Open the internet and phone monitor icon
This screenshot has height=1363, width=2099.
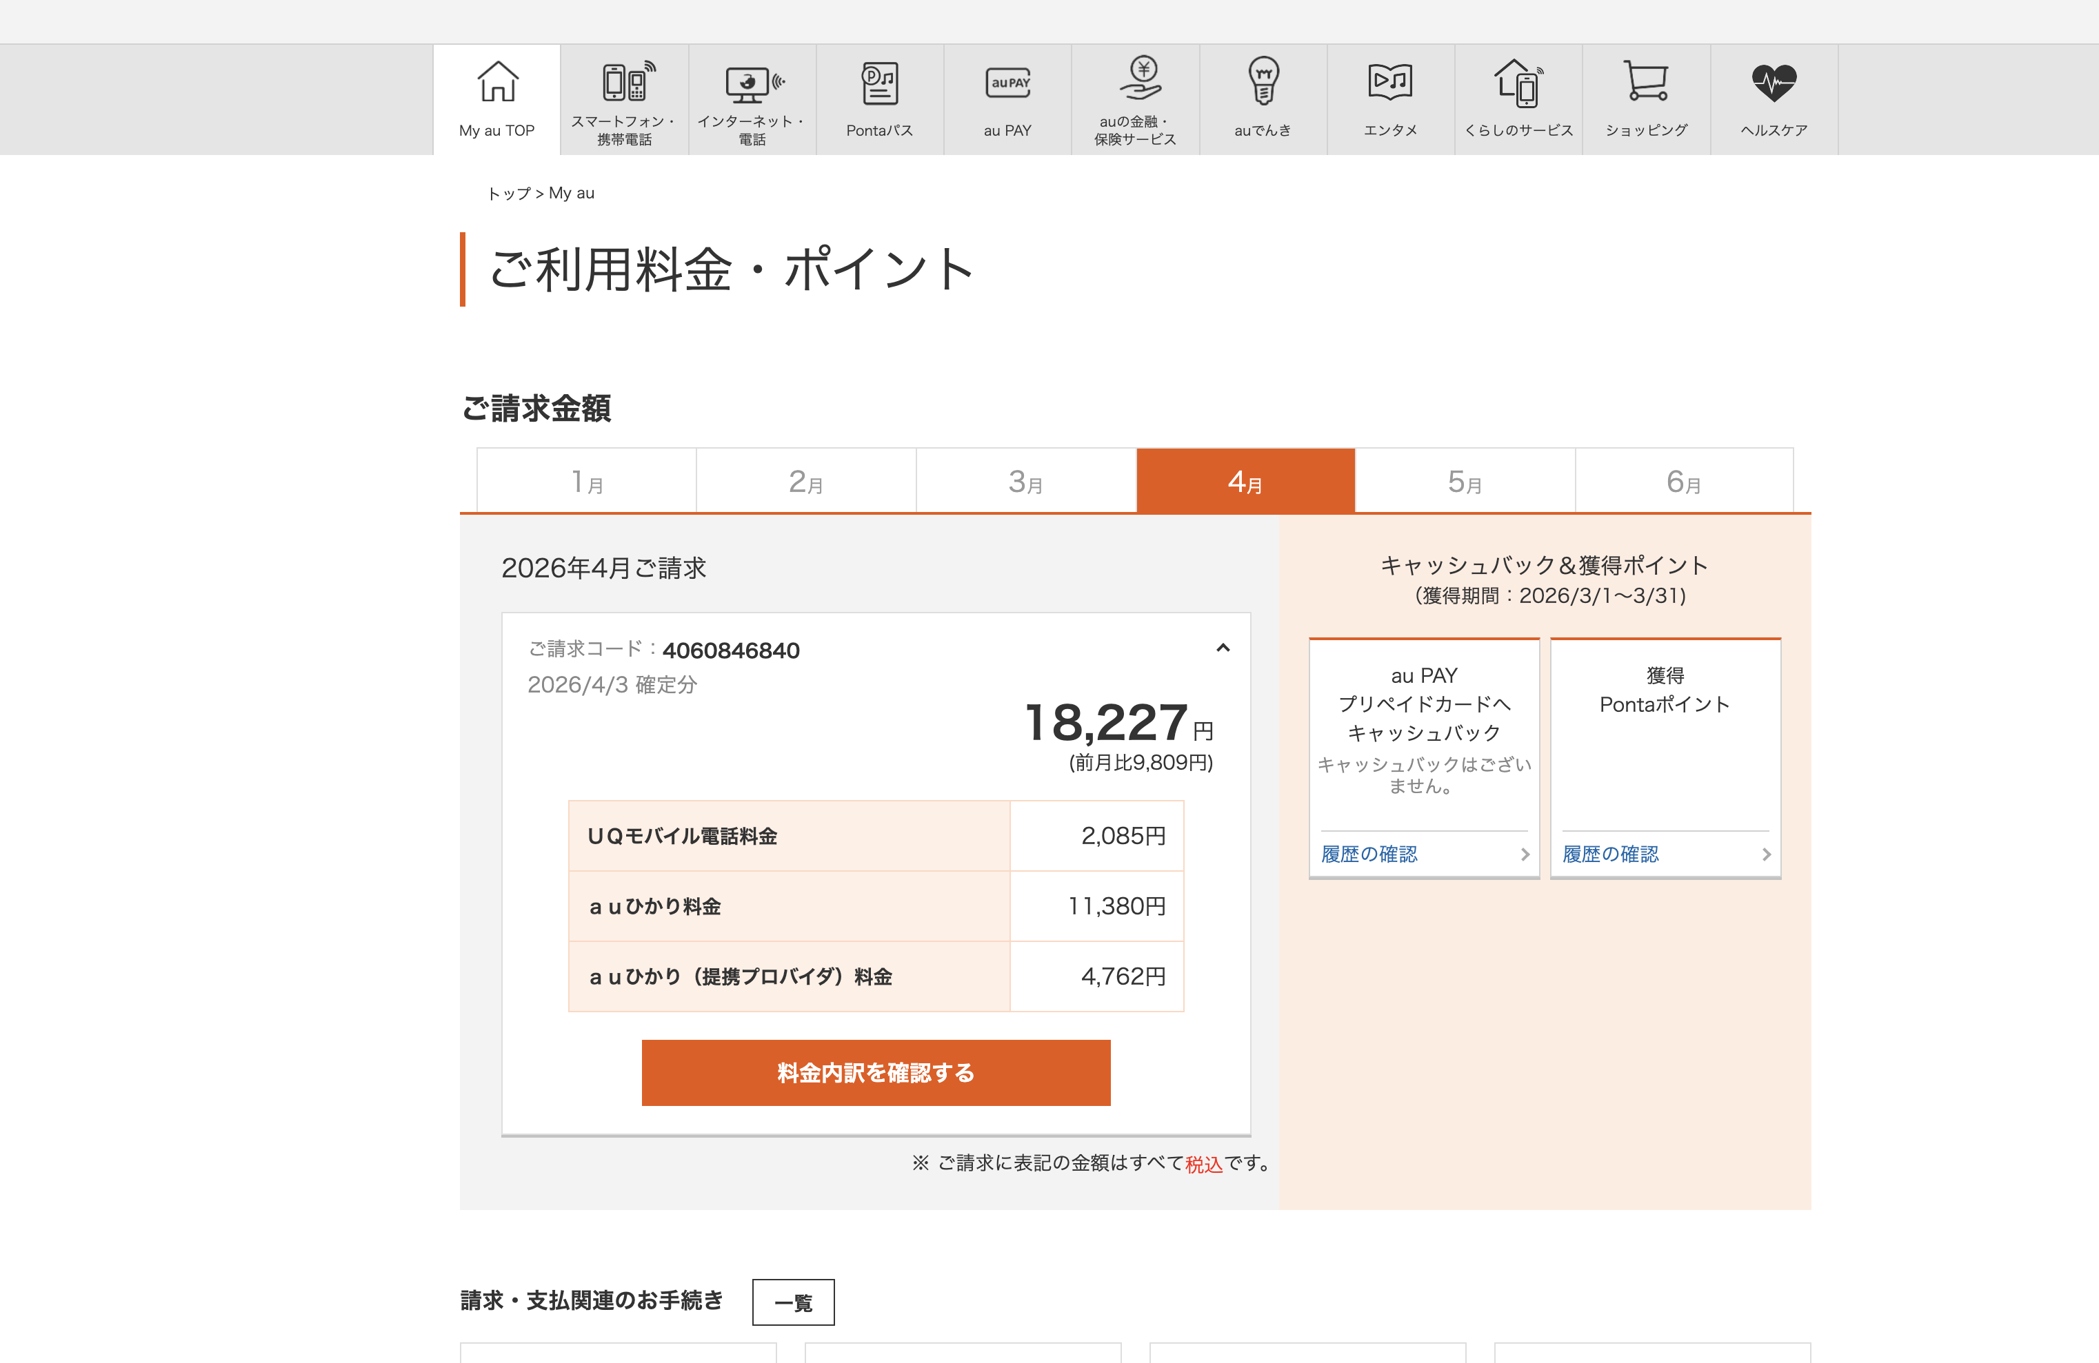pos(754,83)
